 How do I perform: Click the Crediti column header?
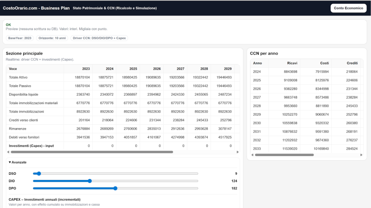352,63
